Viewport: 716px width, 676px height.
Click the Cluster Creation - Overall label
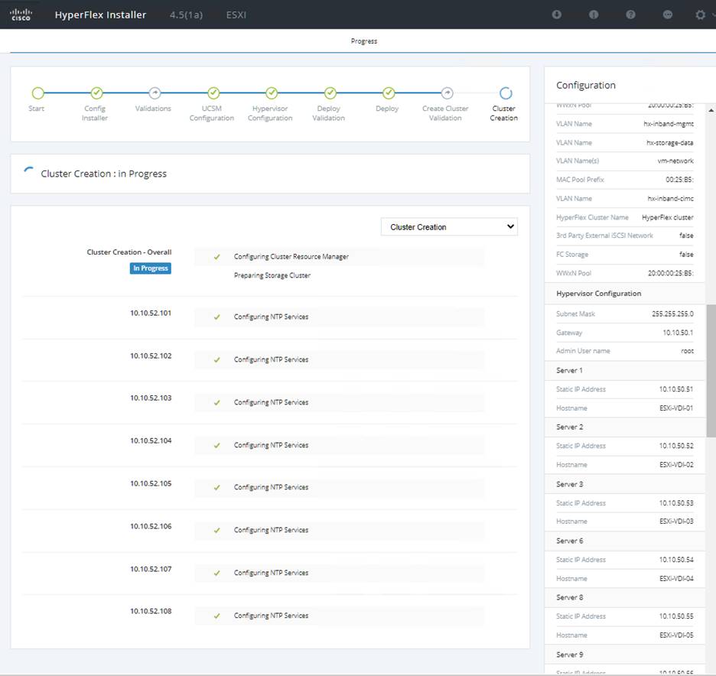pyautogui.click(x=129, y=252)
